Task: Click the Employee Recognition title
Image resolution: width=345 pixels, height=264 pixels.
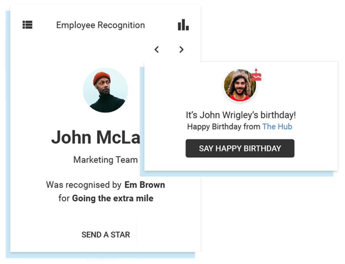Action: (100, 25)
